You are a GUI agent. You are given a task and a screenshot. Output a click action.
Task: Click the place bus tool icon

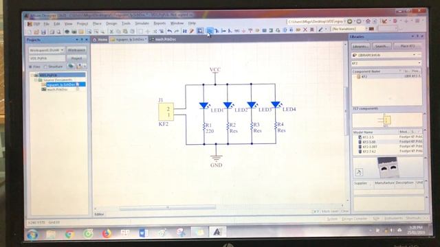click(x=217, y=30)
